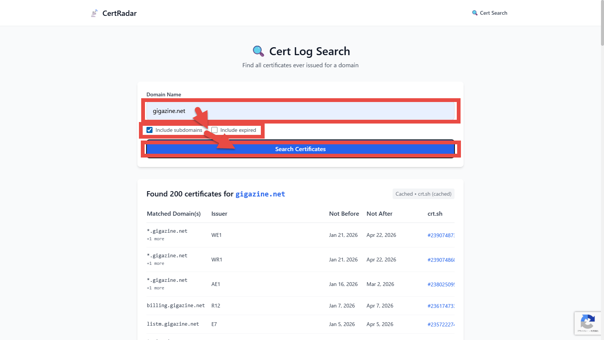This screenshot has width=604, height=340.
Task: Expand '+1 more' under WE1 certificate row
Action: 156,239
